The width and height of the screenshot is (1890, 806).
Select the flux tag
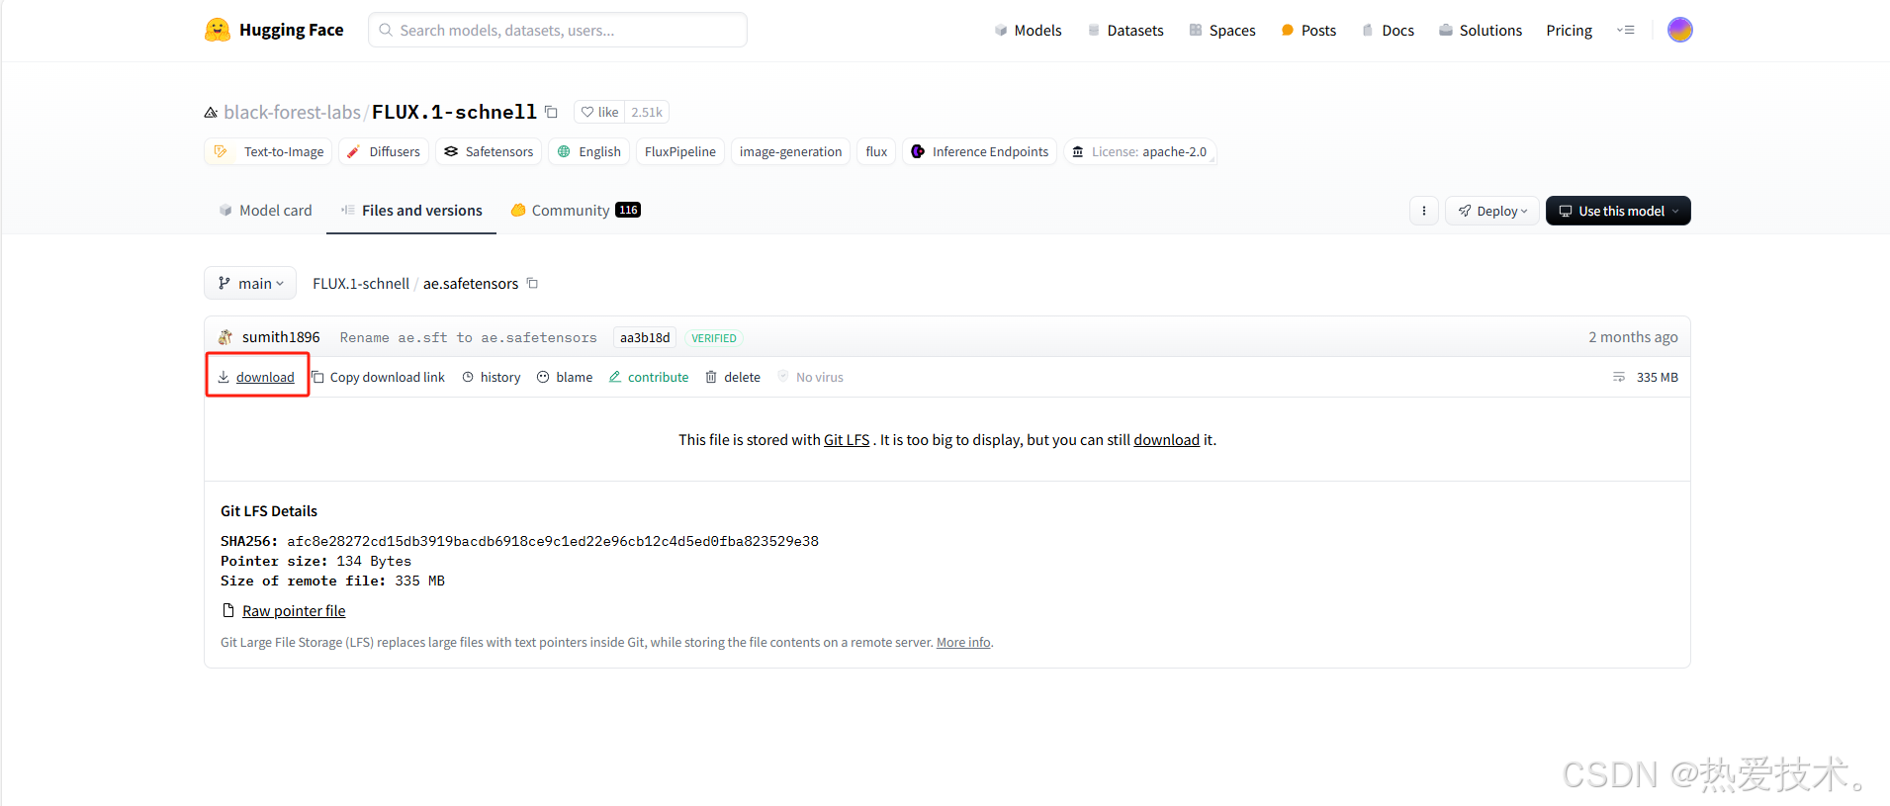[x=876, y=151]
